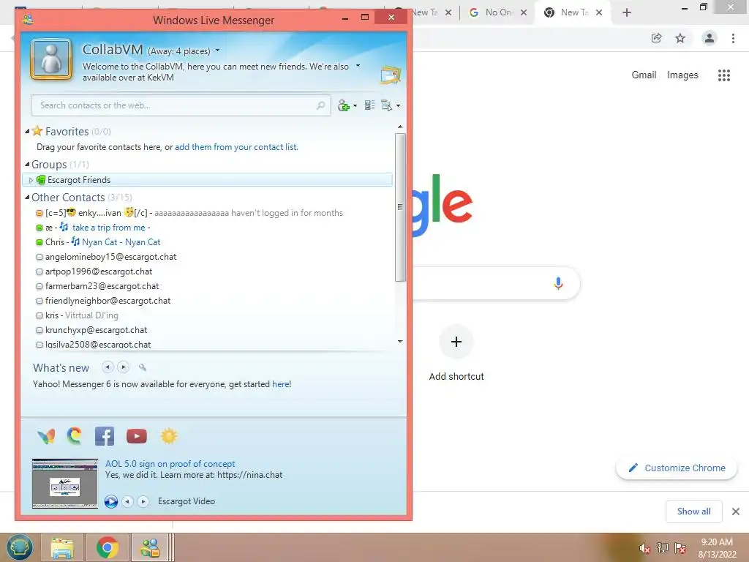
Task: Change the contact list layout icon
Action: pos(369,105)
